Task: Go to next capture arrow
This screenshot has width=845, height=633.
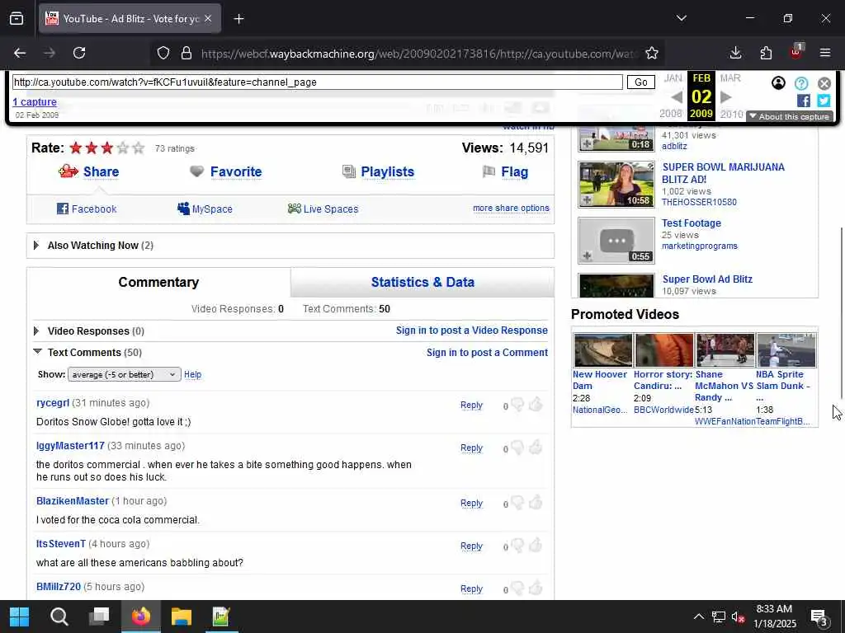Action: coord(726,97)
